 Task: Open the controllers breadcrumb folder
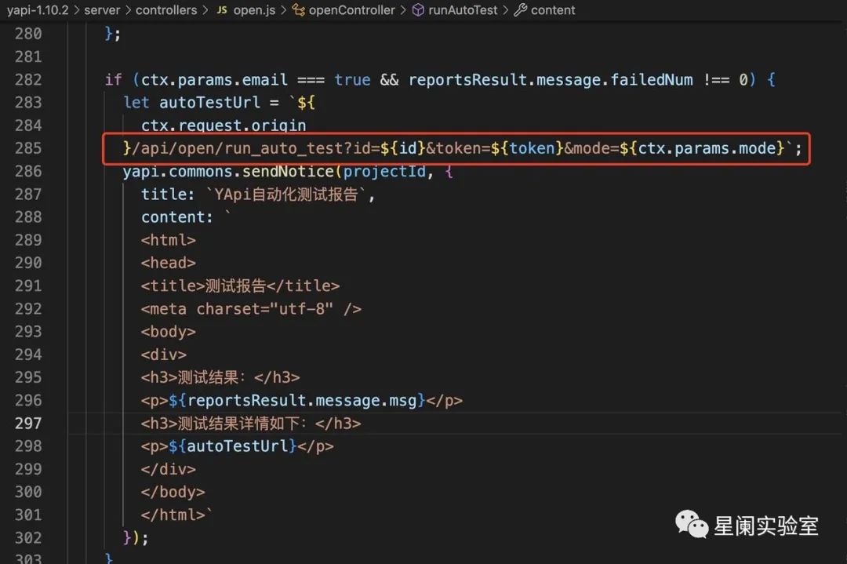[x=168, y=10]
